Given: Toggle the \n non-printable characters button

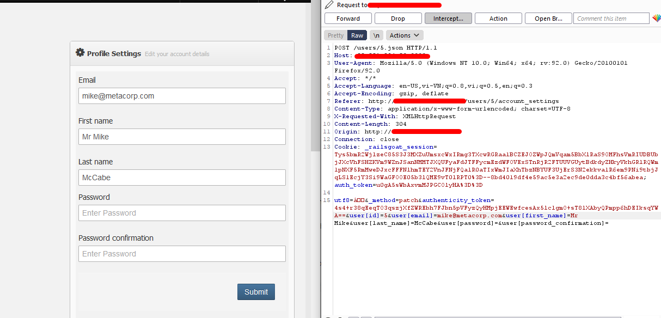Looking at the screenshot, I should tap(376, 35).
